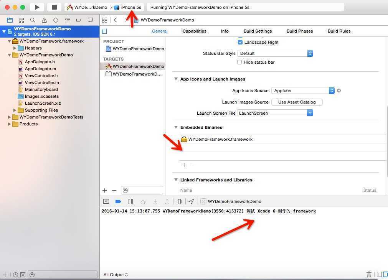Image resolution: width=388 pixels, height=280 pixels.
Task: Click the Run (play) button
Action: (37, 7)
